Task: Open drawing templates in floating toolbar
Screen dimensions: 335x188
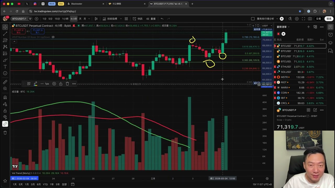Action: tap(29, 84)
